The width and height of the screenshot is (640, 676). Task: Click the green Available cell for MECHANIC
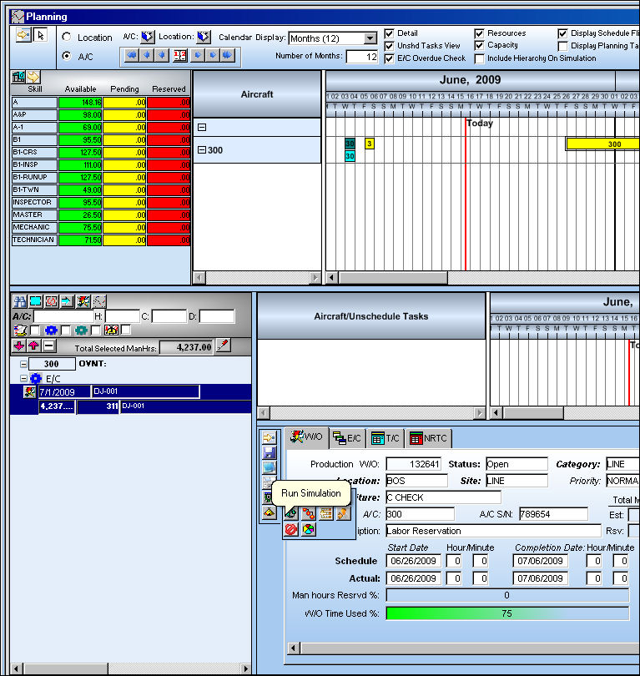tap(80, 227)
